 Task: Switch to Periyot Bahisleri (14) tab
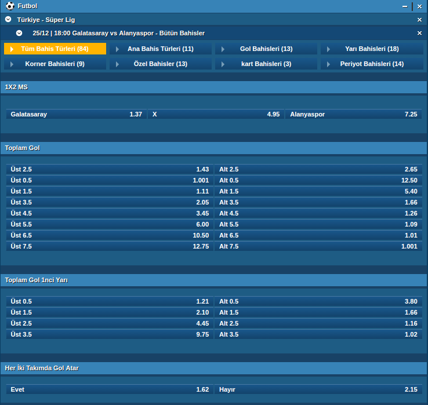tap(372, 64)
